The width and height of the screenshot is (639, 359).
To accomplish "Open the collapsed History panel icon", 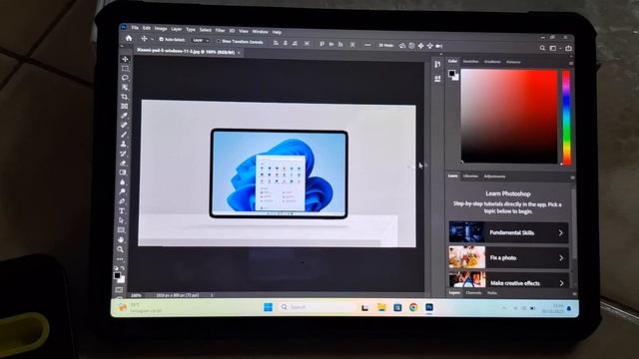I will point(437,64).
